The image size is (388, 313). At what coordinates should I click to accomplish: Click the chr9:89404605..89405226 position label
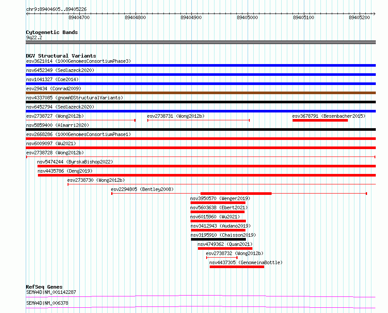pos(56,10)
